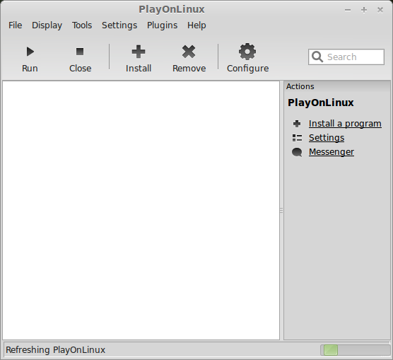Click list icon beside Settings link

297,138
